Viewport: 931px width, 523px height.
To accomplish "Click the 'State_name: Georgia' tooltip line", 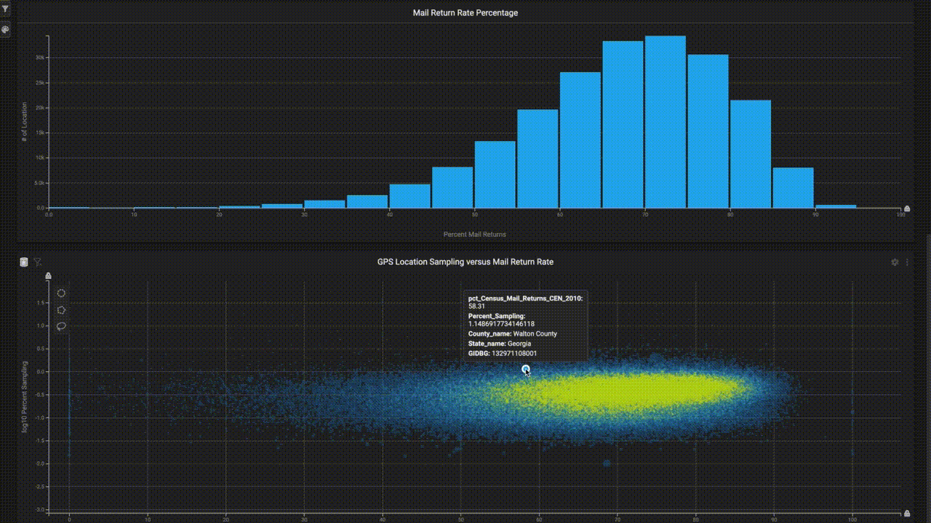I will 500,344.
